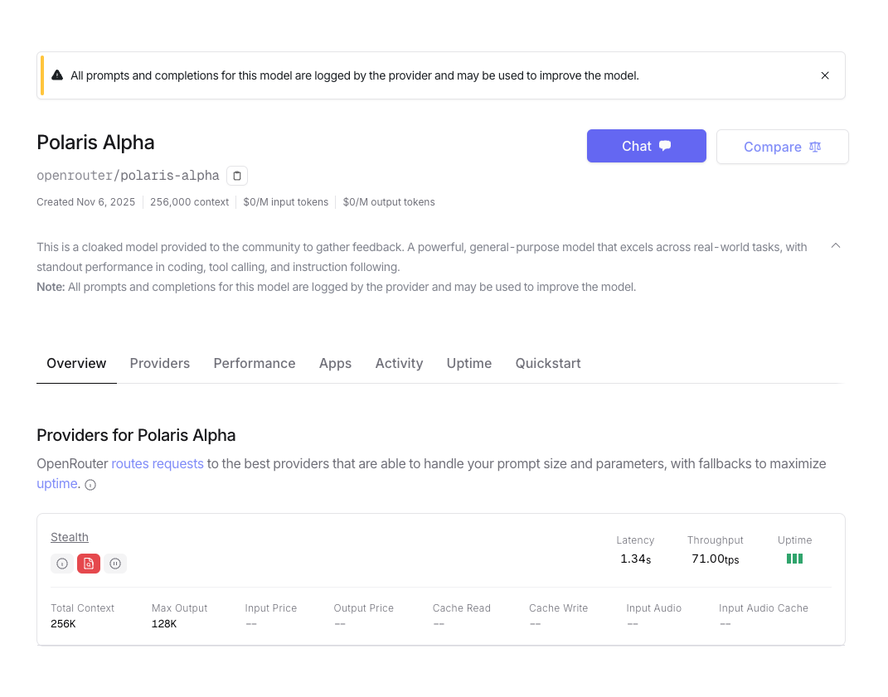Open the Uptime tab
This screenshot has width=888, height=697.
468,363
